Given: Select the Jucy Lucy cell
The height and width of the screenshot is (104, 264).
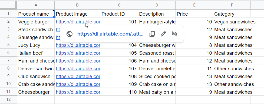Looking at the screenshot, I should (36, 45).
